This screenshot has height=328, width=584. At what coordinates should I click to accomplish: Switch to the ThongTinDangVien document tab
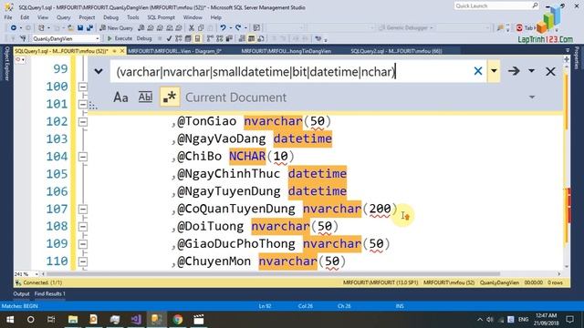point(286,51)
